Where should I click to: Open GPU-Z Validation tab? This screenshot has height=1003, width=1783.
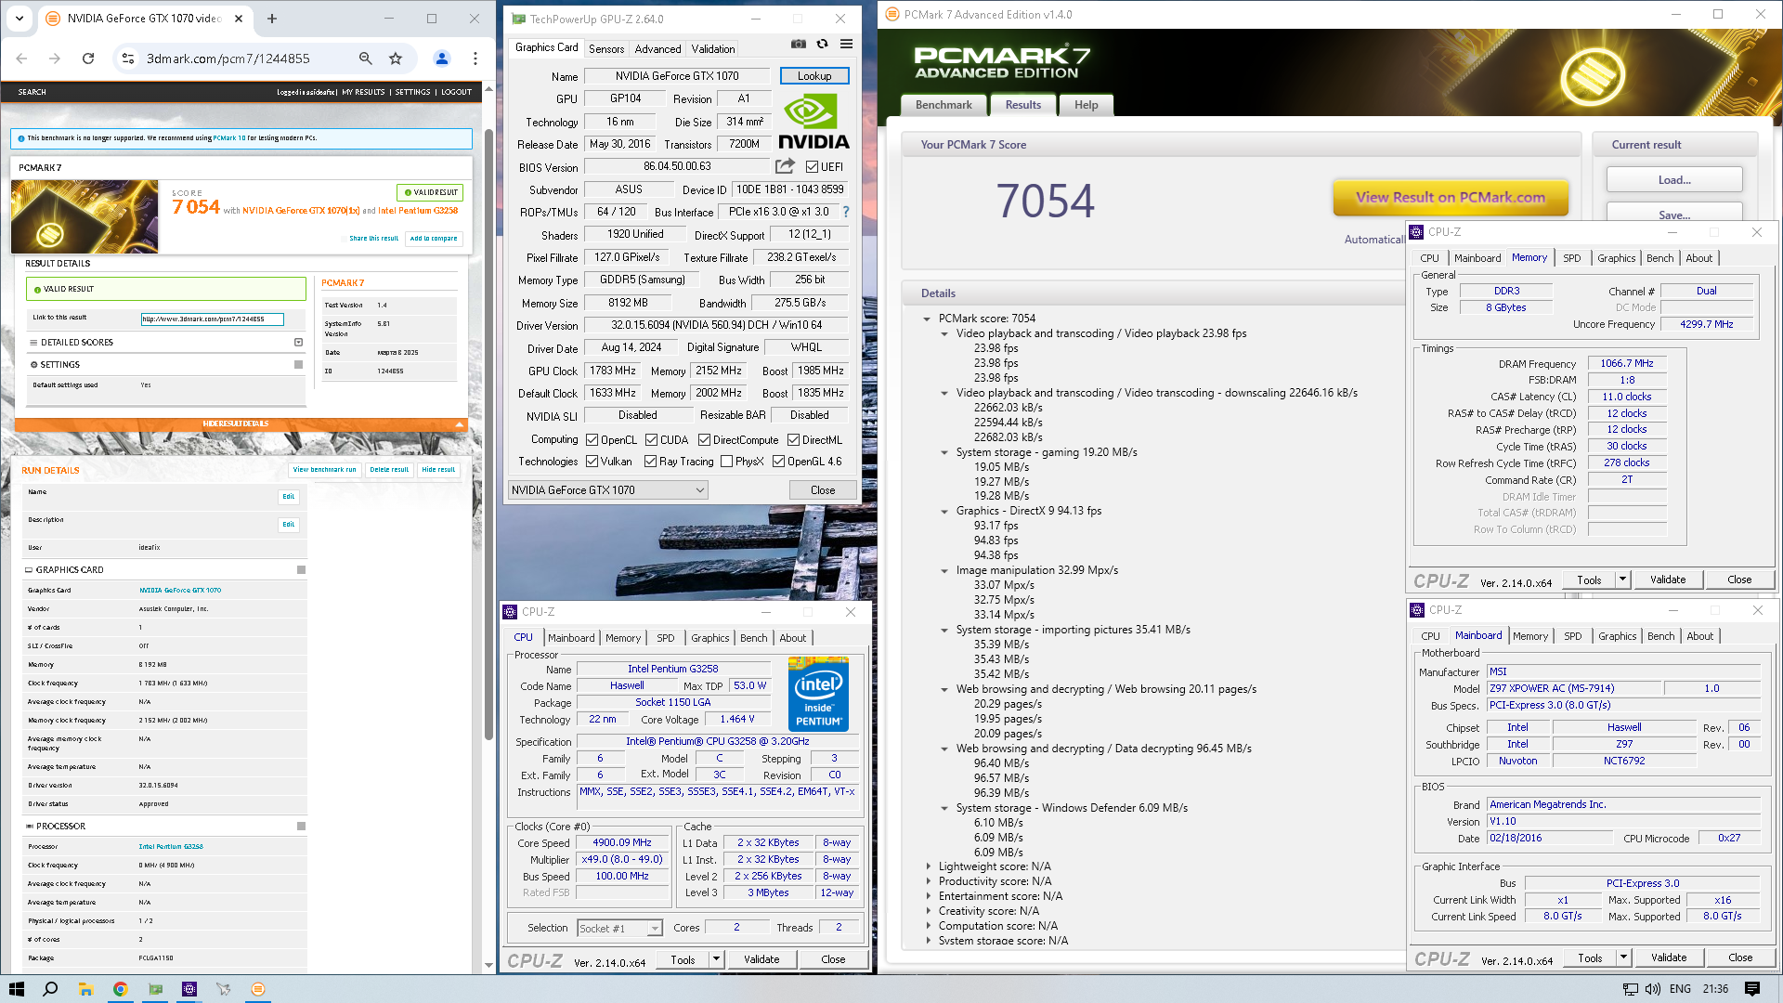tap(713, 49)
